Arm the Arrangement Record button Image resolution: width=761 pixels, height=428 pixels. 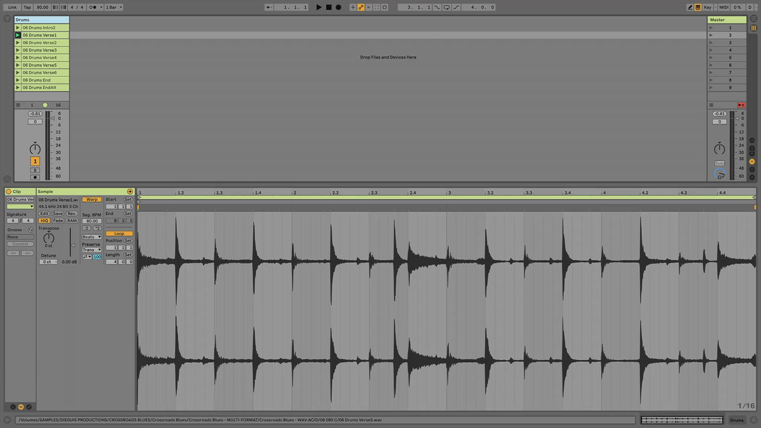click(338, 7)
